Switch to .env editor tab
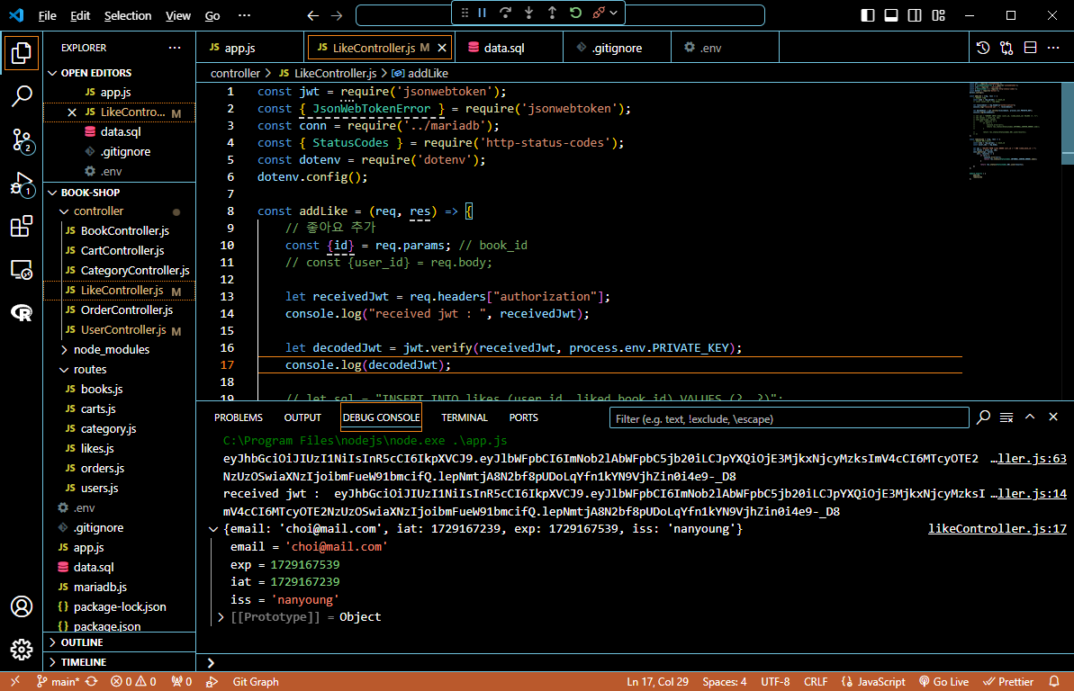This screenshot has width=1074, height=691. (710, 48)
